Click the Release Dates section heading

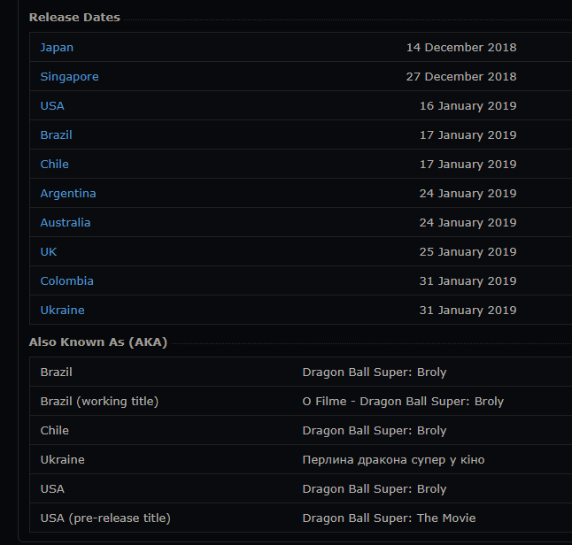[74, 18]
